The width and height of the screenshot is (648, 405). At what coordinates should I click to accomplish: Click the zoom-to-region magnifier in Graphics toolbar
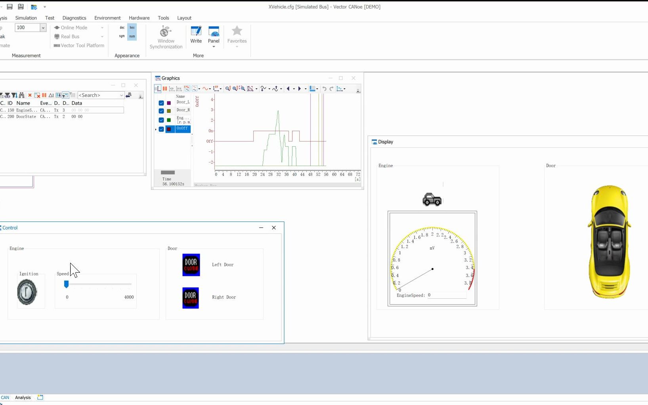(x=242, y=89)
